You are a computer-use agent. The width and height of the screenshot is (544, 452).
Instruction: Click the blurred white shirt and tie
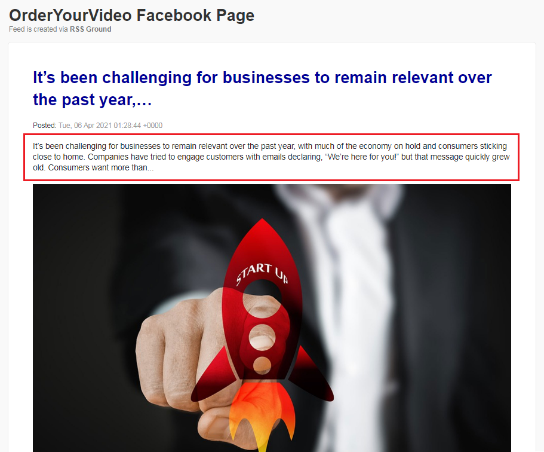pyautogui.click(x=351, y=313)
